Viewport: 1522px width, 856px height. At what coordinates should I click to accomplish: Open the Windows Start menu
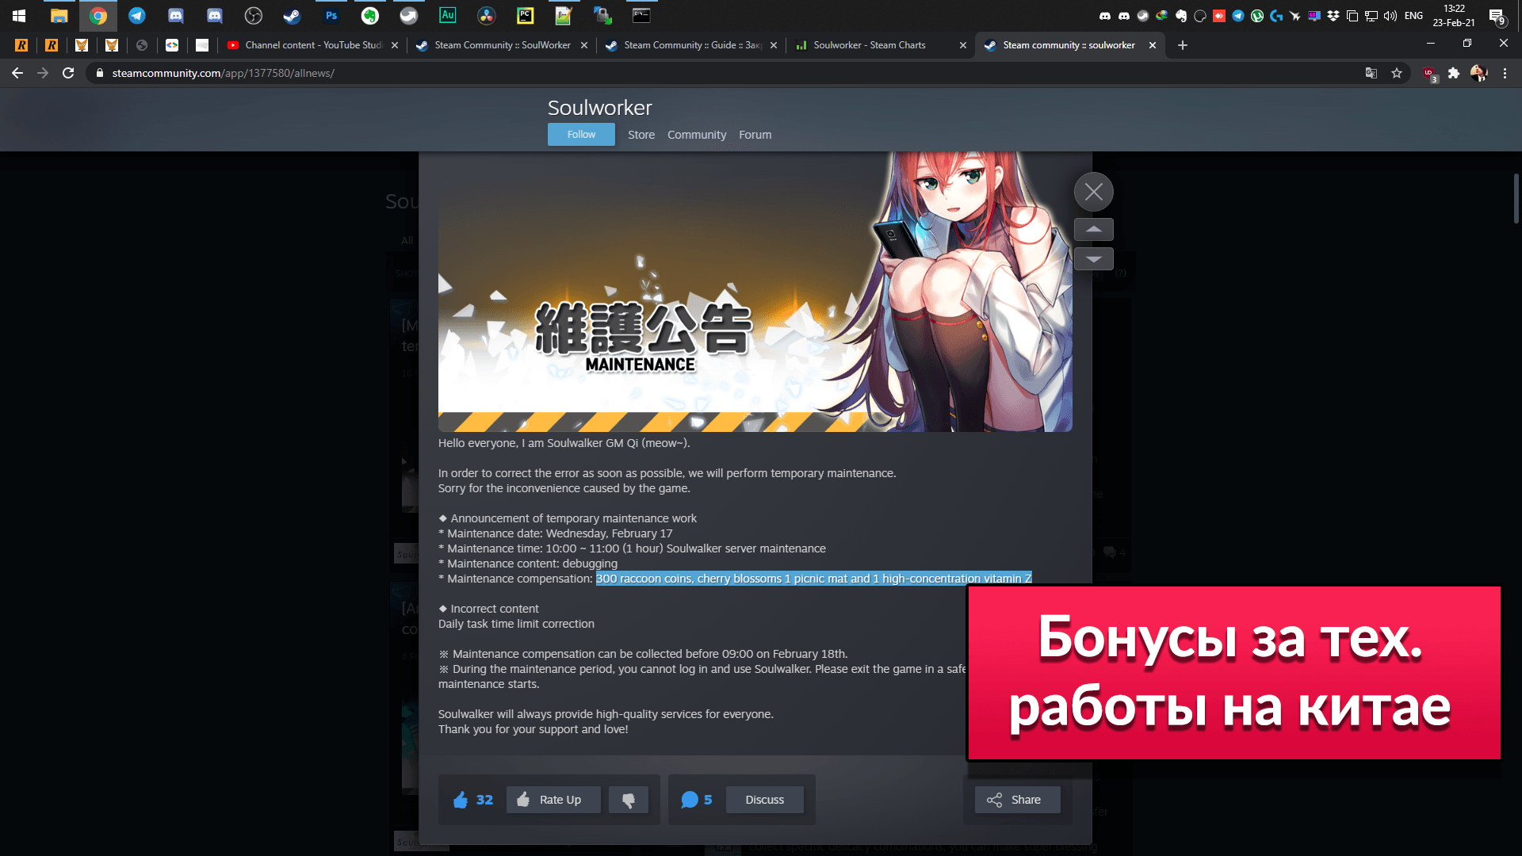coord(19,15)
